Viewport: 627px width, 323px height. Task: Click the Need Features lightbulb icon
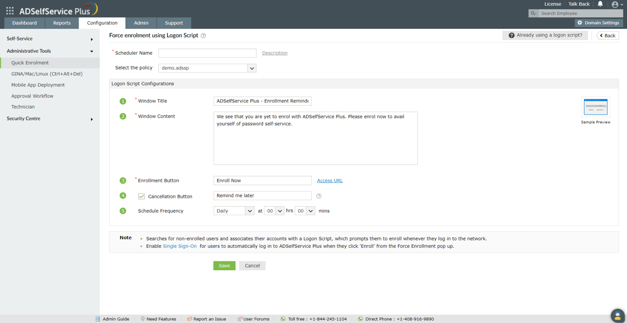pyautogui.click(x=142, y=319)
